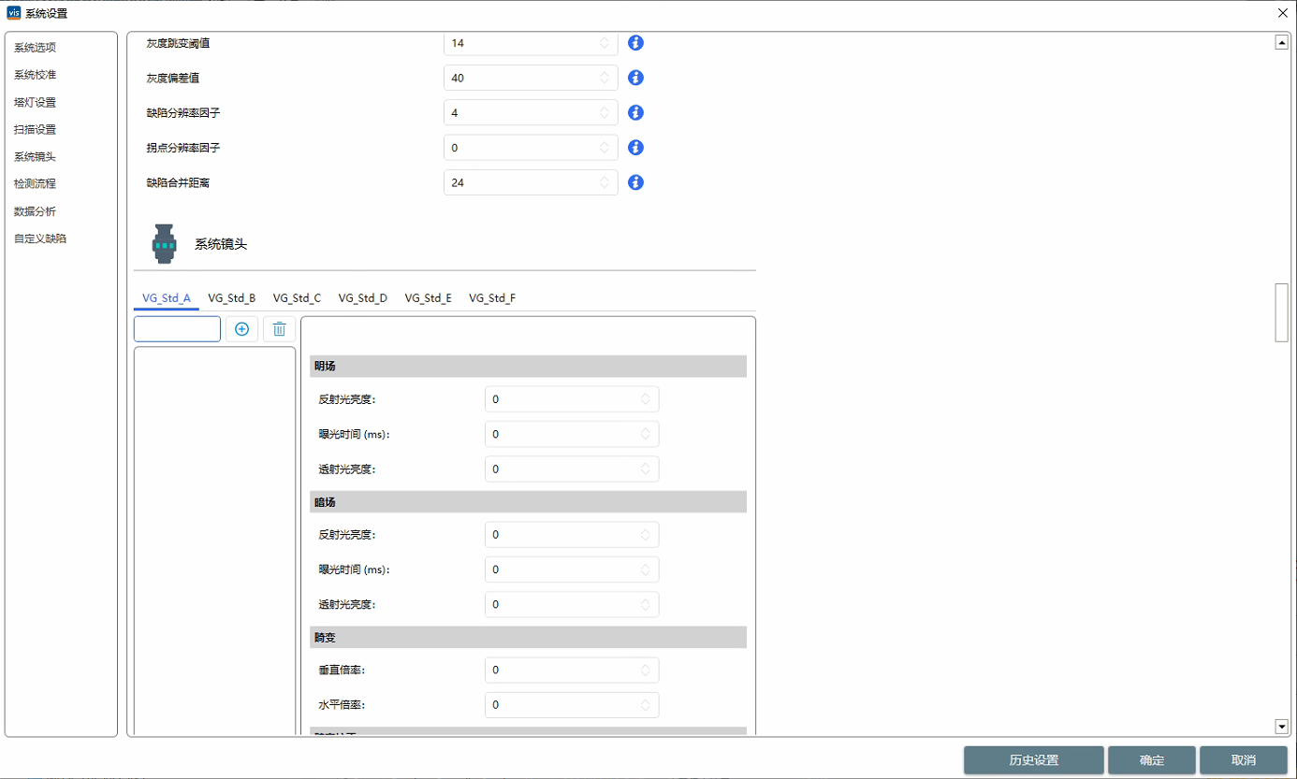This screenshot has height=779, width=1297.
Task: Click the scroll down arrow
Action: 1281,727
